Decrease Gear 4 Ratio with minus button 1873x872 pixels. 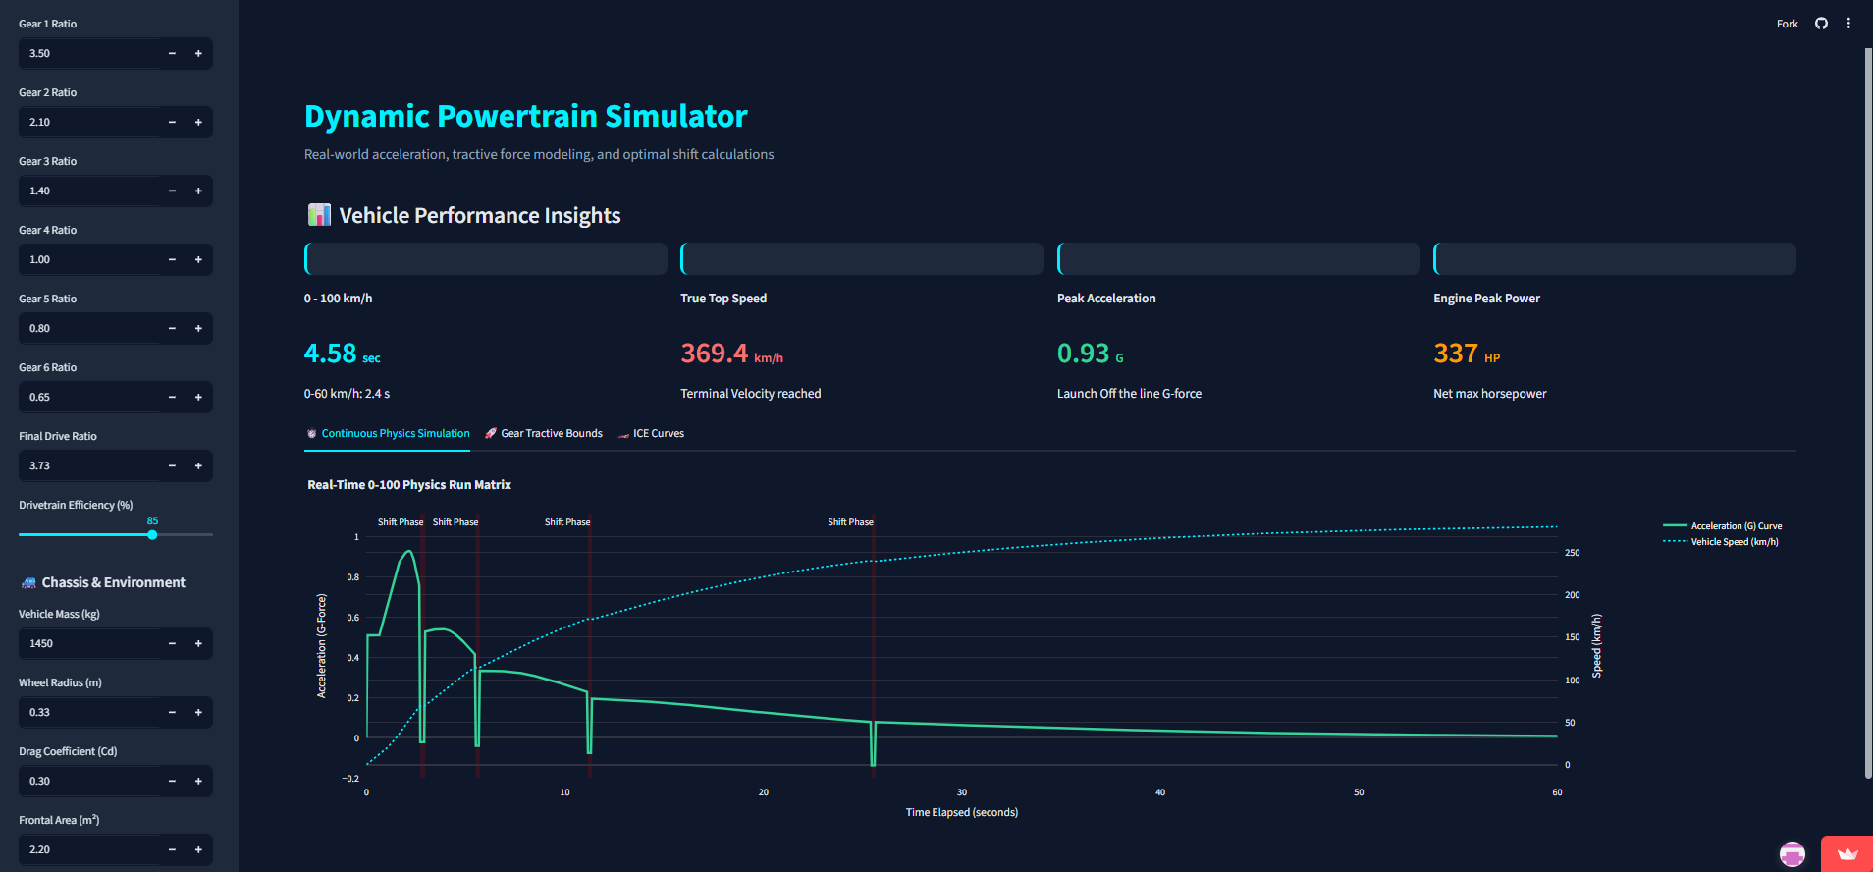pos(172,259)
